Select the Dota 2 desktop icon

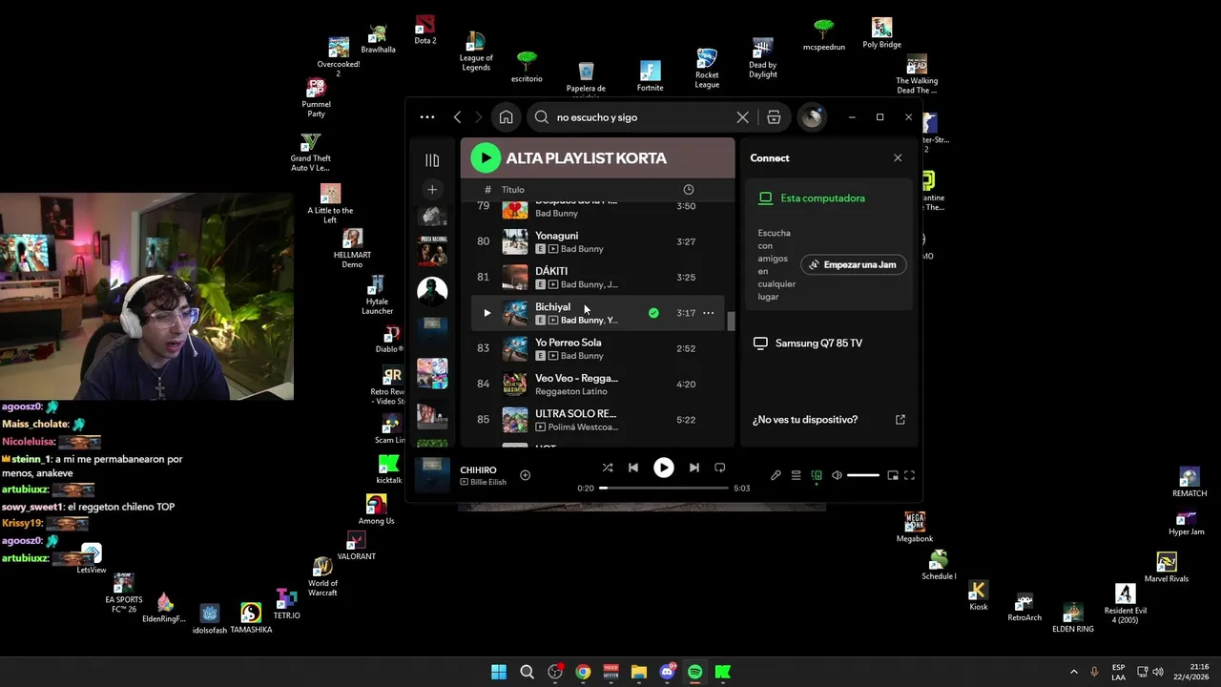click(x=425, y=31)
